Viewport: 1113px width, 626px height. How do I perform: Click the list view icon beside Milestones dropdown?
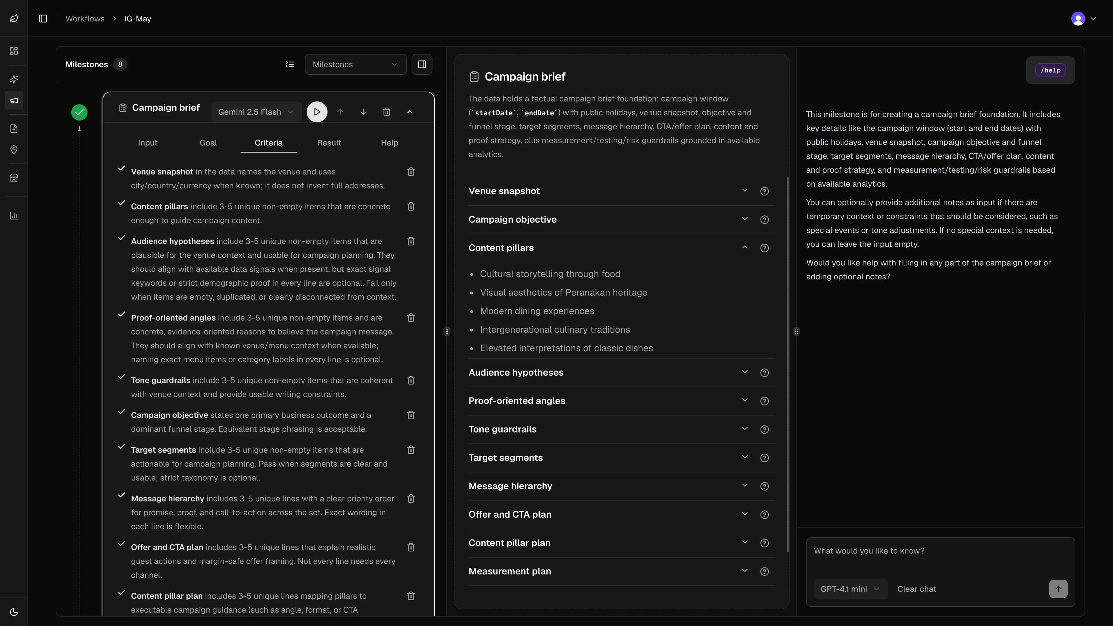point(290,64)
